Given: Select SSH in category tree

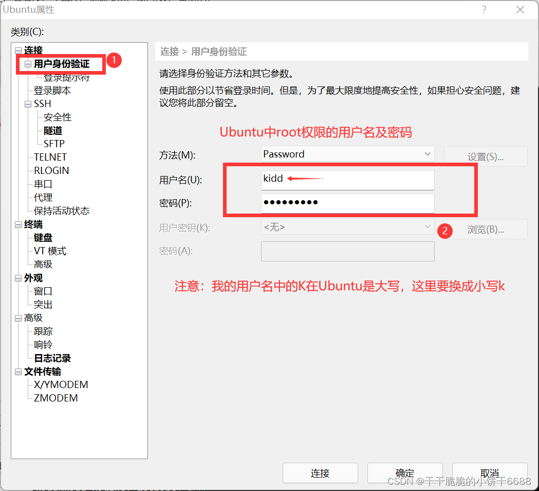Looking at the screenshot, I should pyautogui.click(x=42, y=104).
